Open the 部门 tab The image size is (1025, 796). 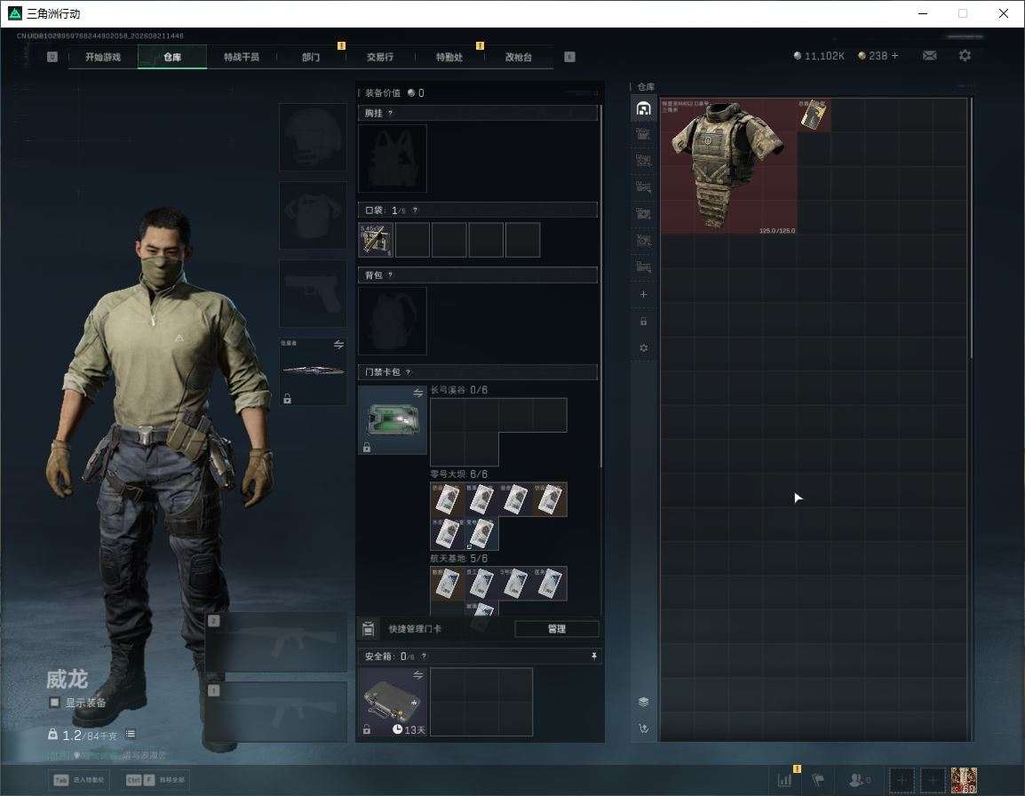(311, 57)
